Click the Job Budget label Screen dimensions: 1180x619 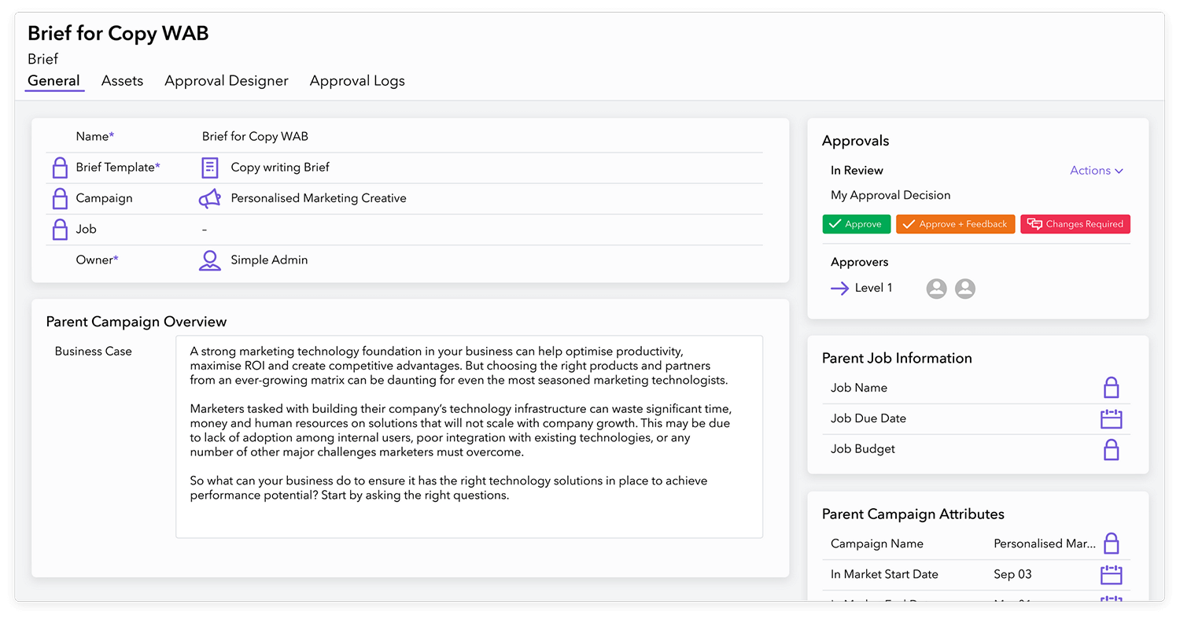pos(863,449)
